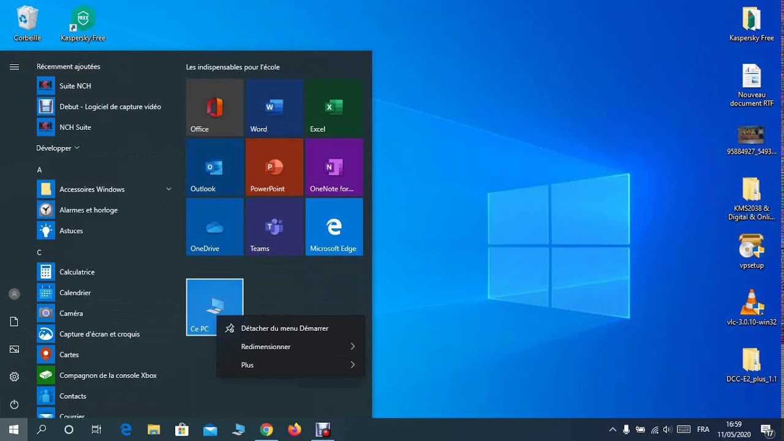Open the Astuces app
The width and height of the screenshot is (784, 441).
click(104, 231)
